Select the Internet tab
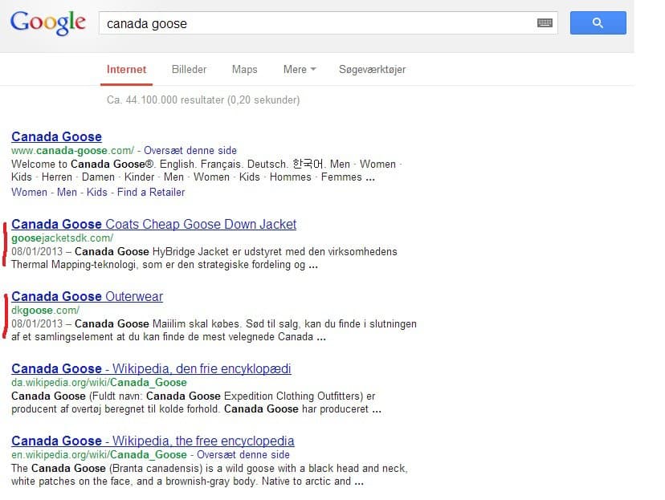This screenshot has height=500, width=665. (126, 70)
